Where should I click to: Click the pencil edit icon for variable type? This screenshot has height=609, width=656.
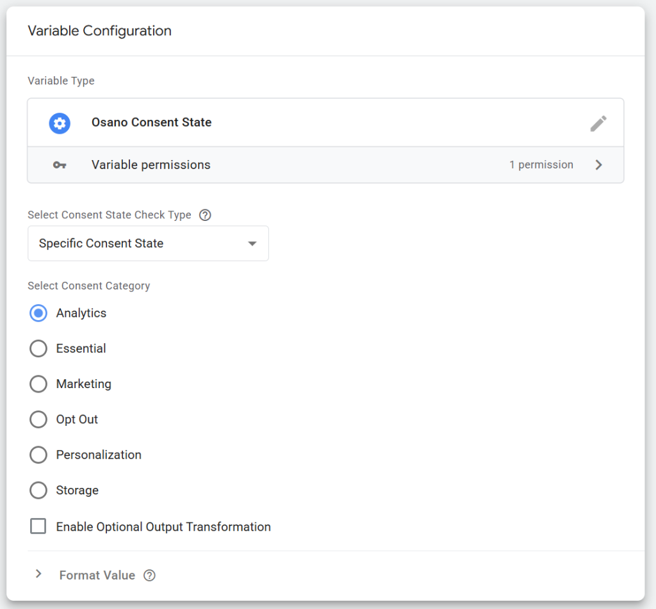(x=598, y=124)
